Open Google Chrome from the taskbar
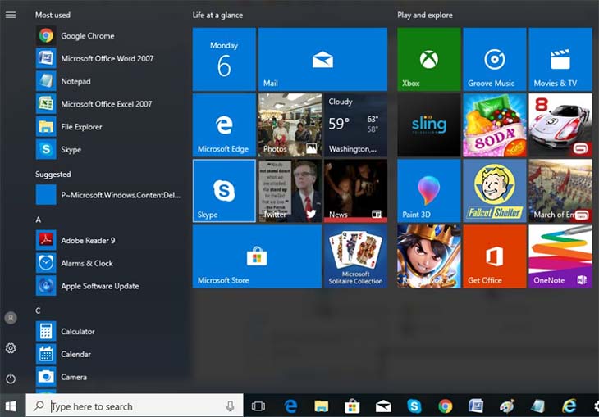The image size is (599, 417). (445, 406)
